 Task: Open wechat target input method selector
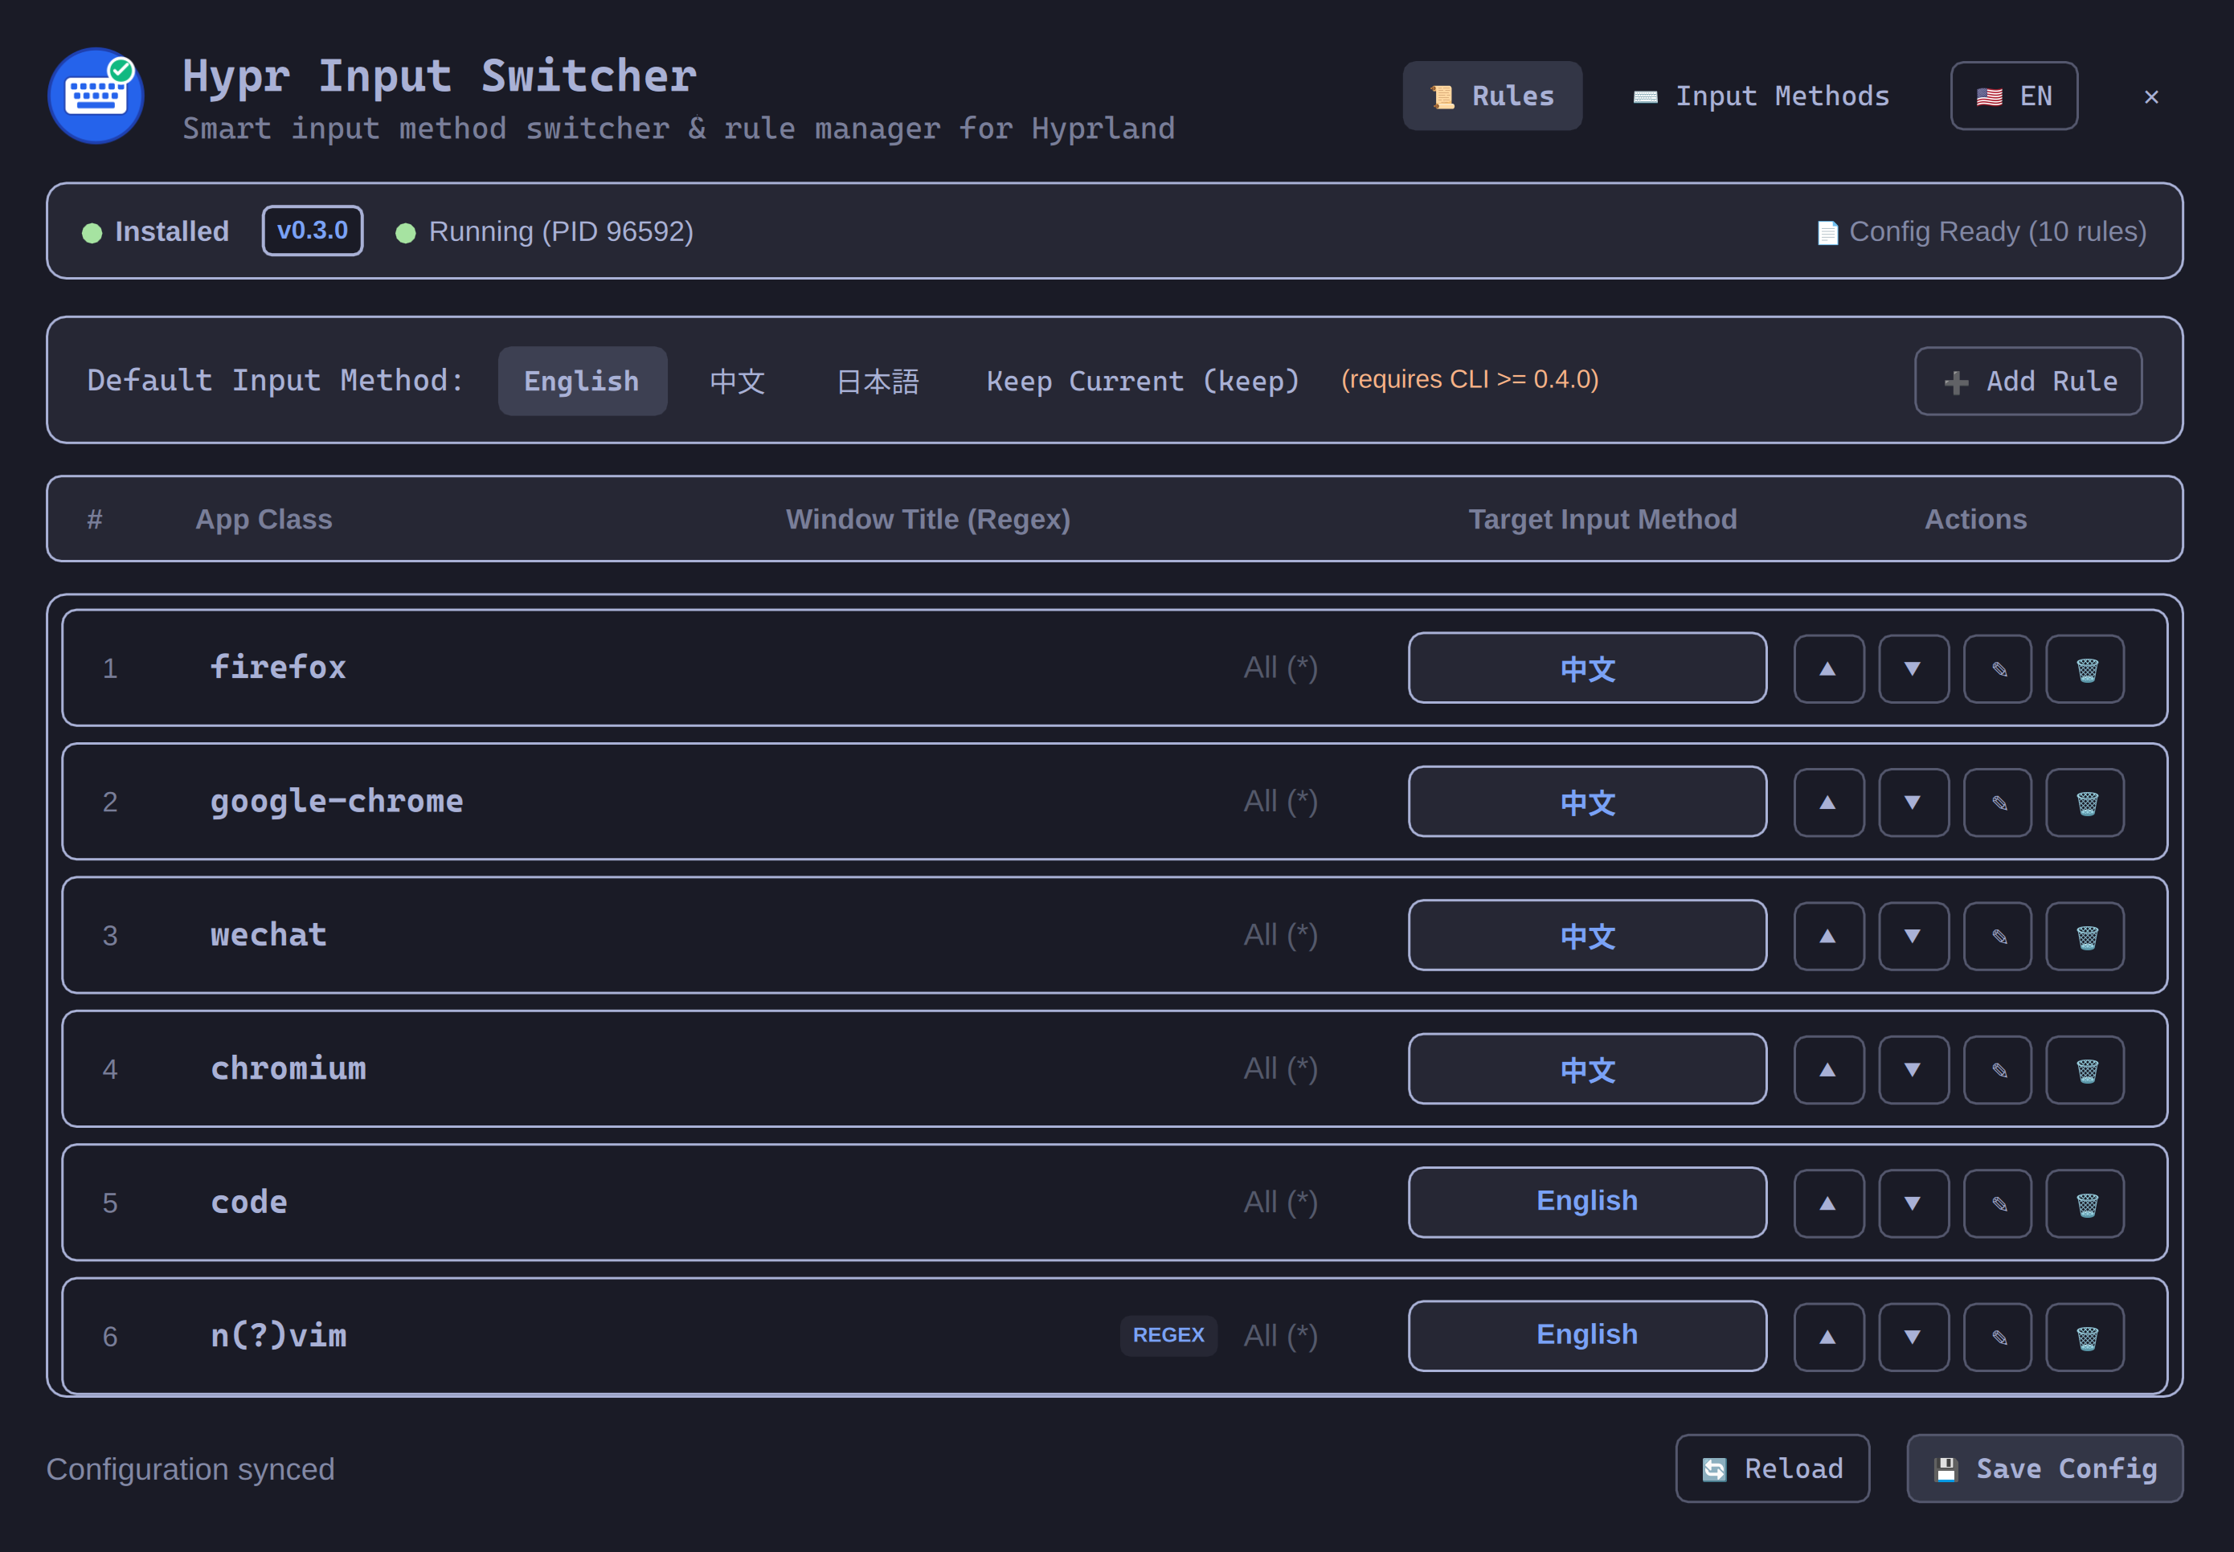click(1587, 936)
